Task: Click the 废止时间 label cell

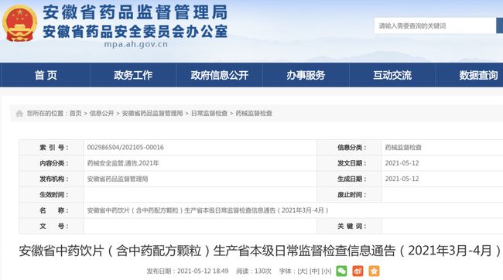Action: pyautogui.click(x=349, y=195)
